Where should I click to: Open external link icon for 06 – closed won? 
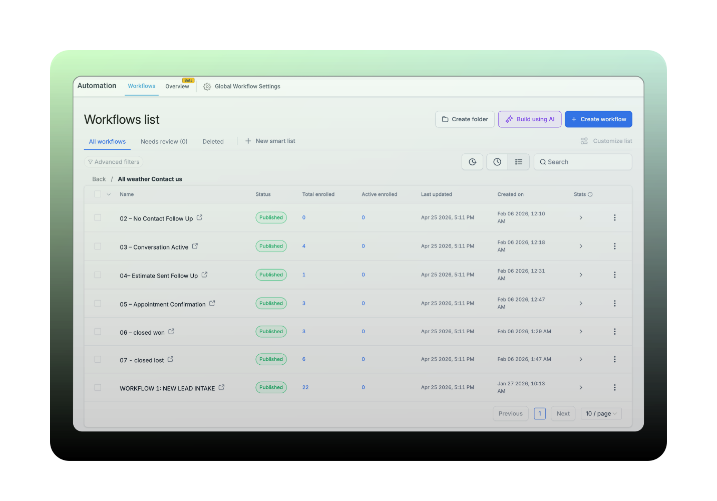pyautogui.click(x=171, y=331)
